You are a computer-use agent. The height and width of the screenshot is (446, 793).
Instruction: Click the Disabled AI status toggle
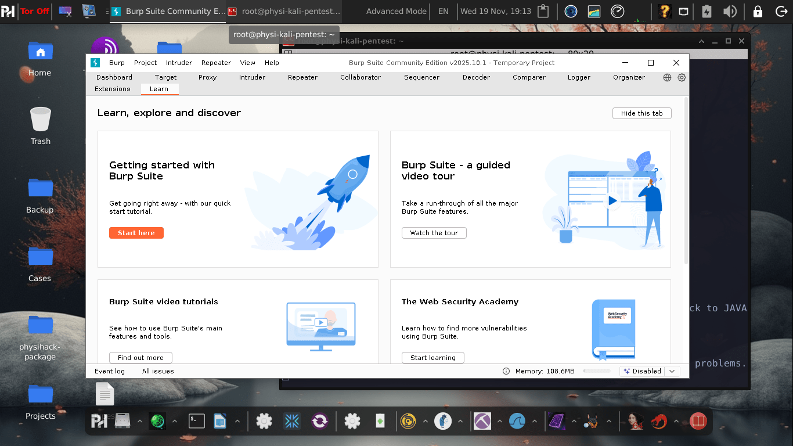point(641,371)
